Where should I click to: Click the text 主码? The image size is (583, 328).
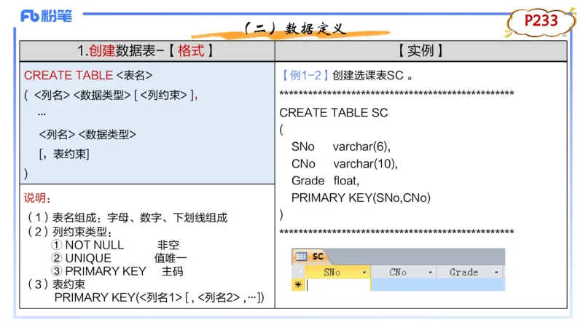[172, 271]
